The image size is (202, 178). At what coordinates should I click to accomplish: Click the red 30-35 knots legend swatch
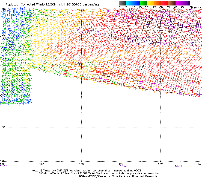point(165,3)
